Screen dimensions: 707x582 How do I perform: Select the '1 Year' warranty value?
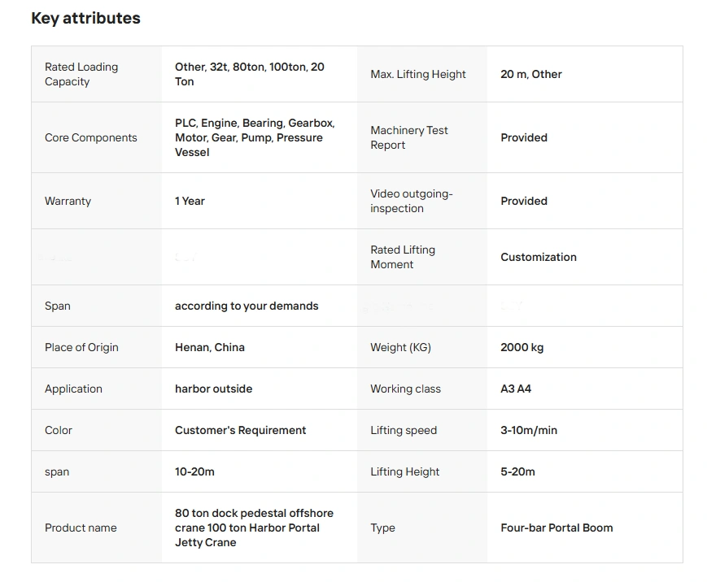pos(190,201)
